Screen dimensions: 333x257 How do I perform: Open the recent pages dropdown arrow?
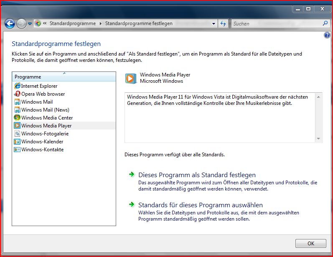(x=30, y=24)
